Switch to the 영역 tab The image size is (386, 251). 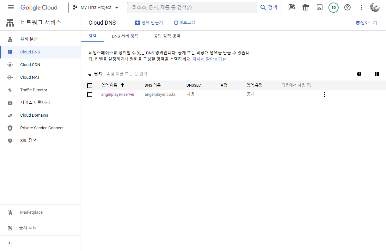(93, 36)
